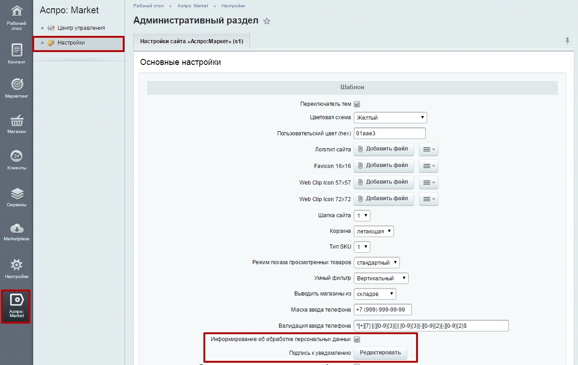Image resolution: width=578 pixels, height=365 pixels.
Task: Open menu button next to Web Clip Icon 57x57
Action: tap(429, 182)
